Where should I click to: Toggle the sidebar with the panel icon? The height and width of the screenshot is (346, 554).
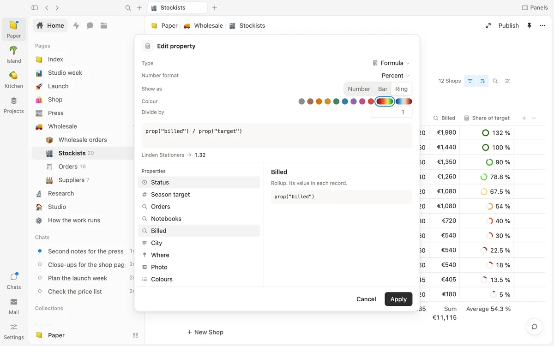click(x=35, y=8)
